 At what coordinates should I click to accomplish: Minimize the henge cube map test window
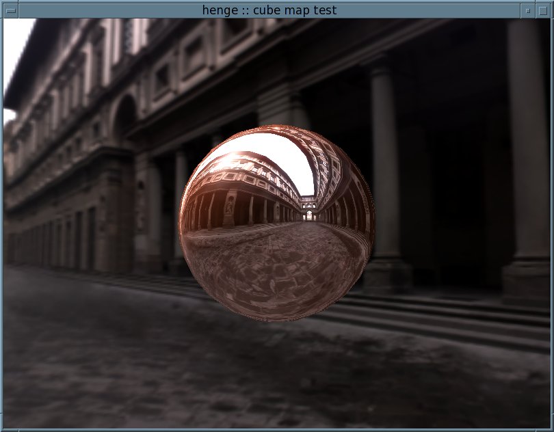tap(528, 11)
